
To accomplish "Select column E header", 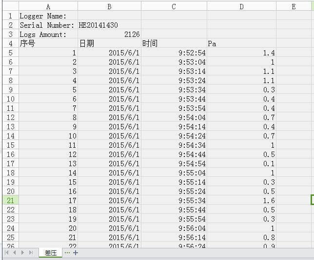I will (294, 6).
